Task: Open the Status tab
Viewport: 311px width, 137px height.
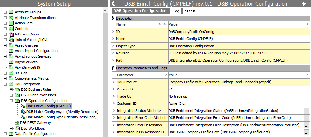Action: (190, 11)
